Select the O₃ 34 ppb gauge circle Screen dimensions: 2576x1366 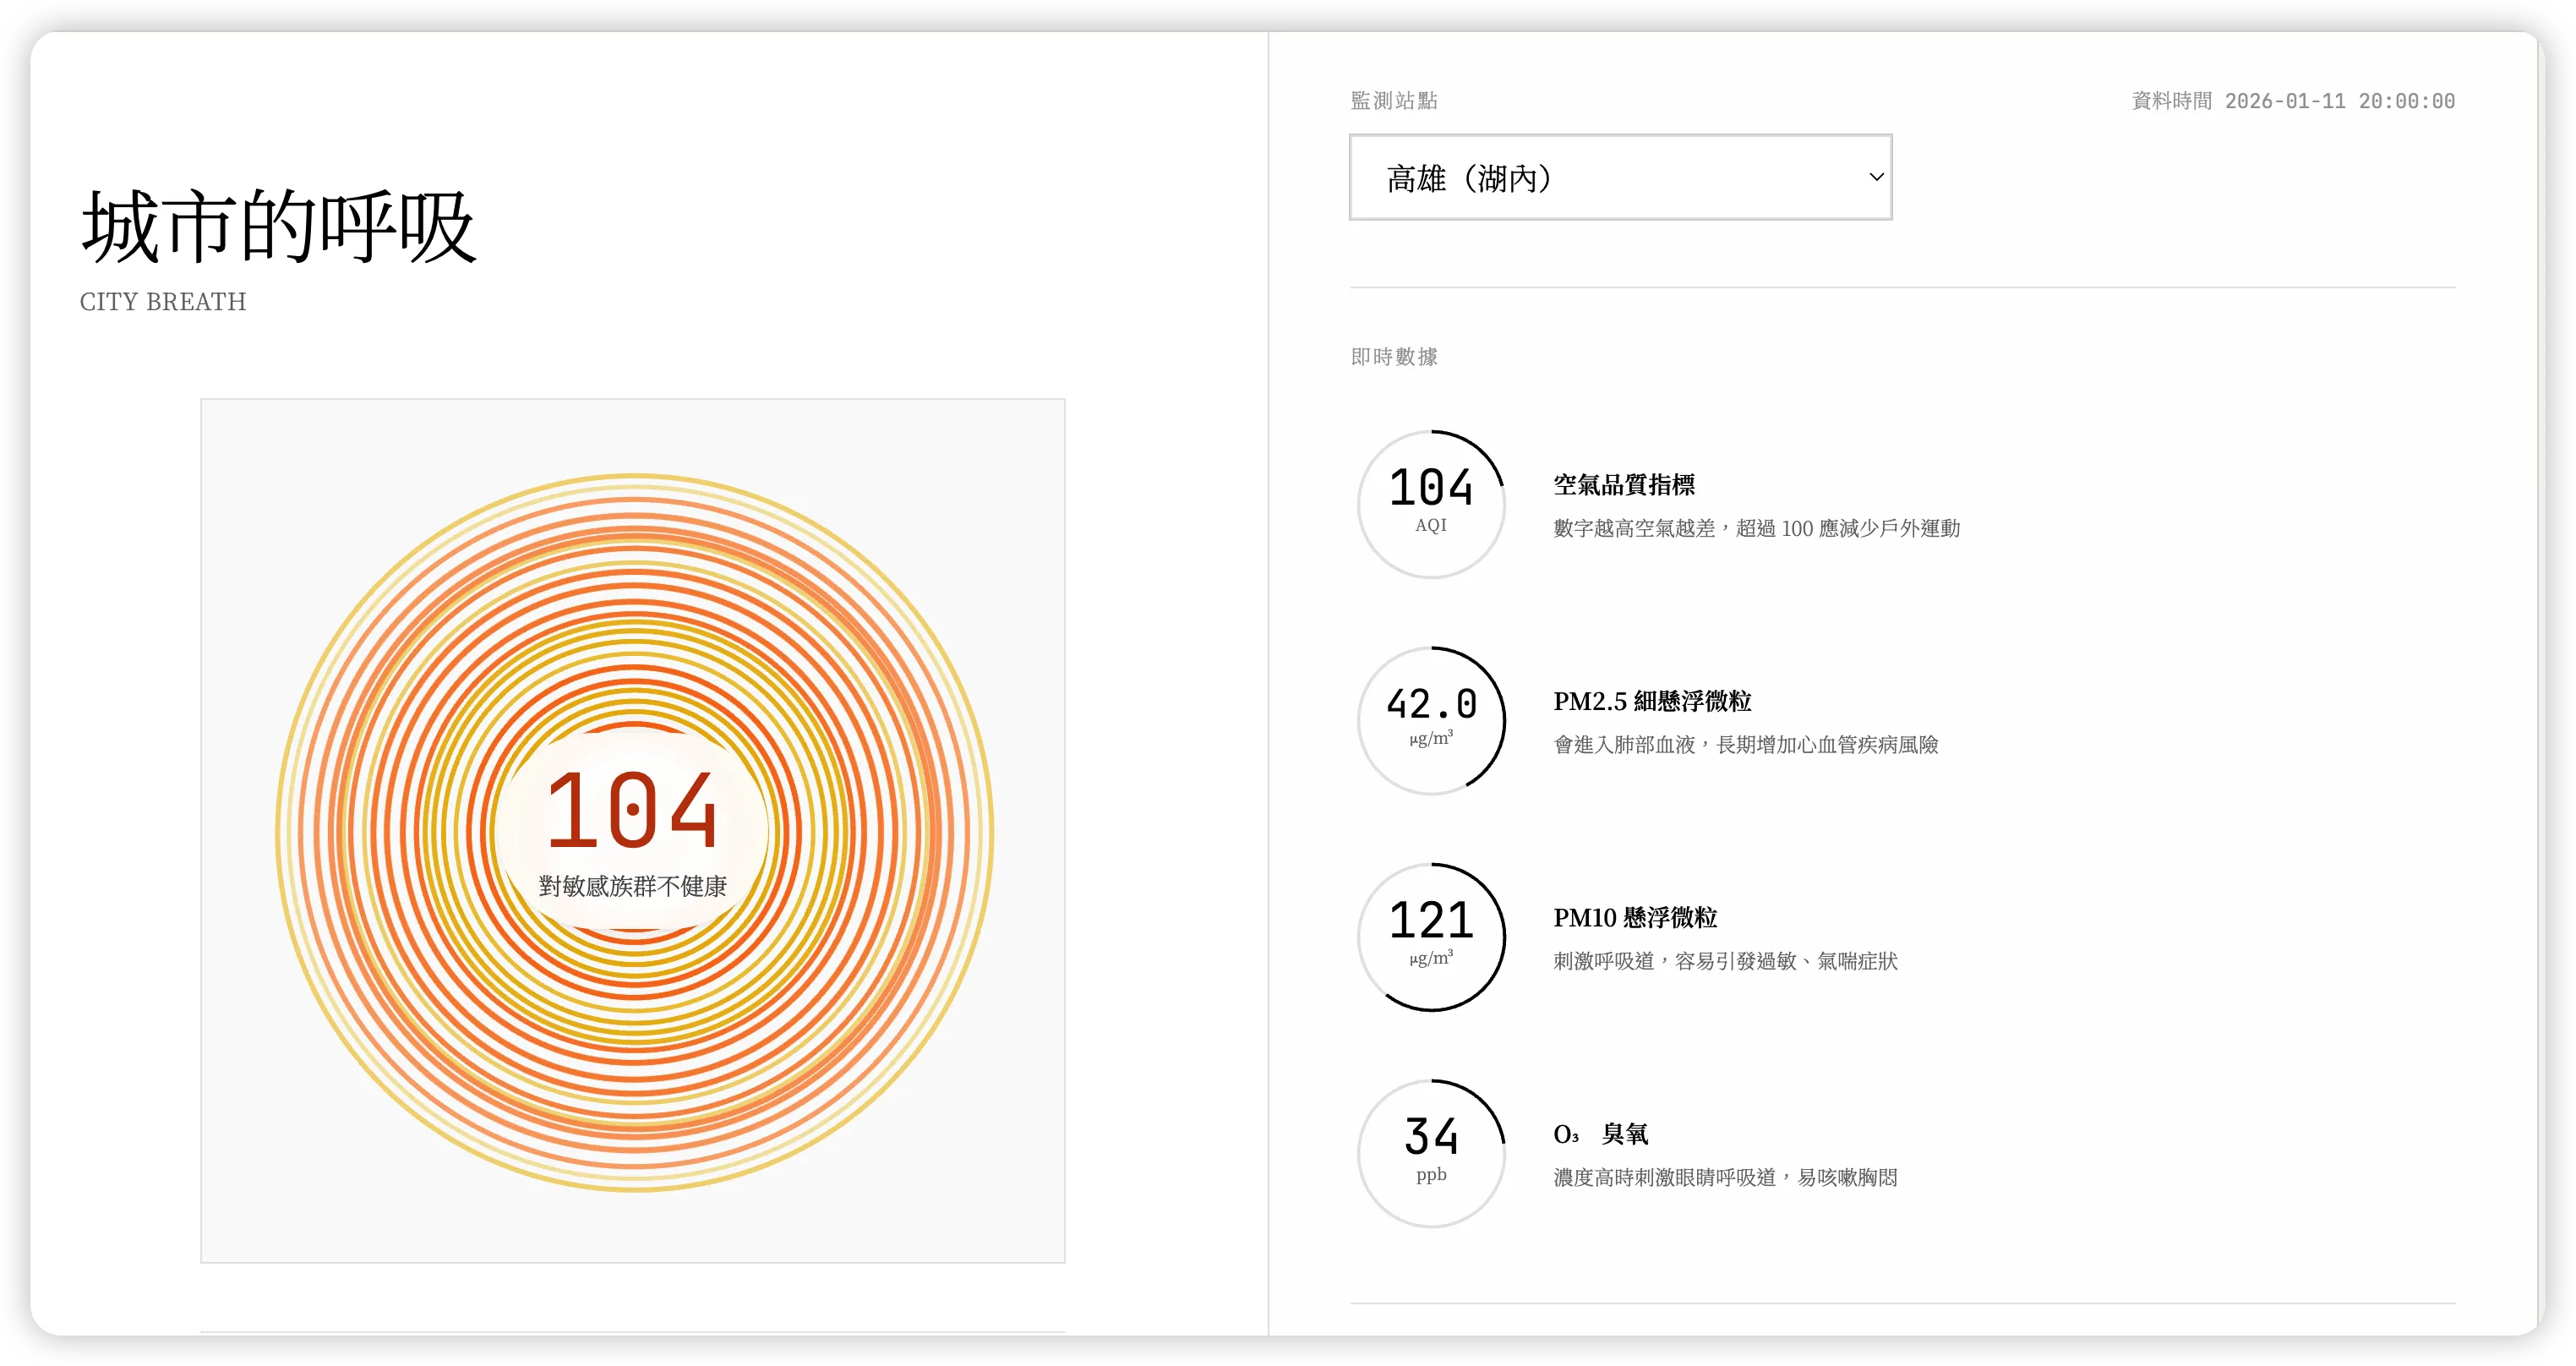point(1431,1153)
